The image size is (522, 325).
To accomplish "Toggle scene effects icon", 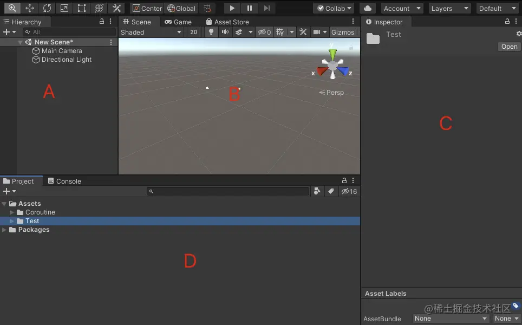I will point(239,32).
